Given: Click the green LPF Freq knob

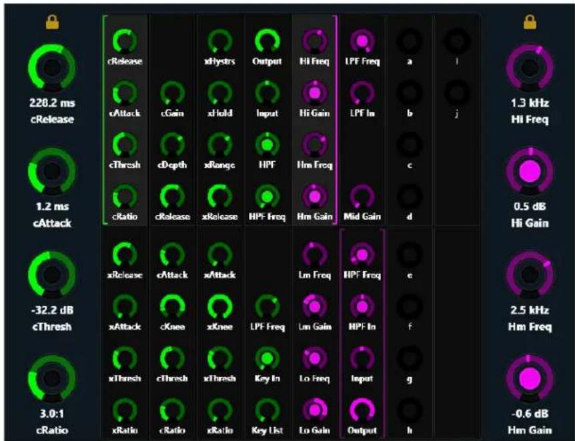Looking at the screenshot, I should pyautogui.click(x=267, y=307).
